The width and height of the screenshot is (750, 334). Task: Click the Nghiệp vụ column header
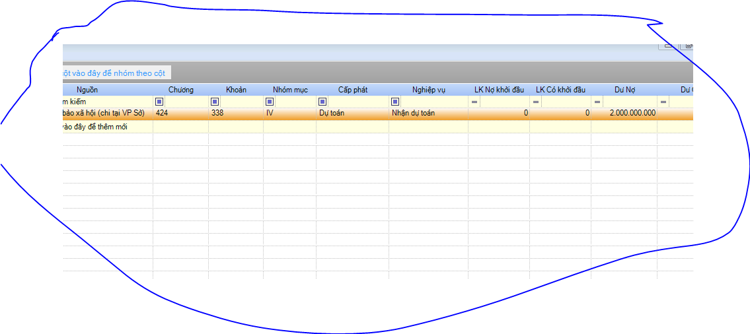428,90
